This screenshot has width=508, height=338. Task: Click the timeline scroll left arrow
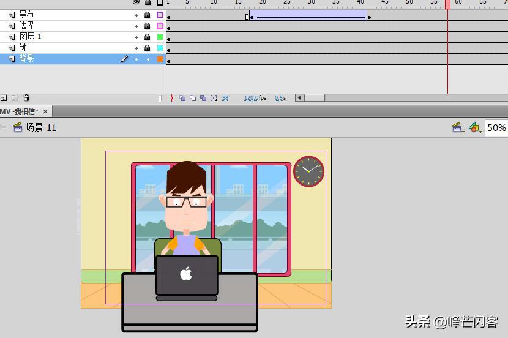300,98
